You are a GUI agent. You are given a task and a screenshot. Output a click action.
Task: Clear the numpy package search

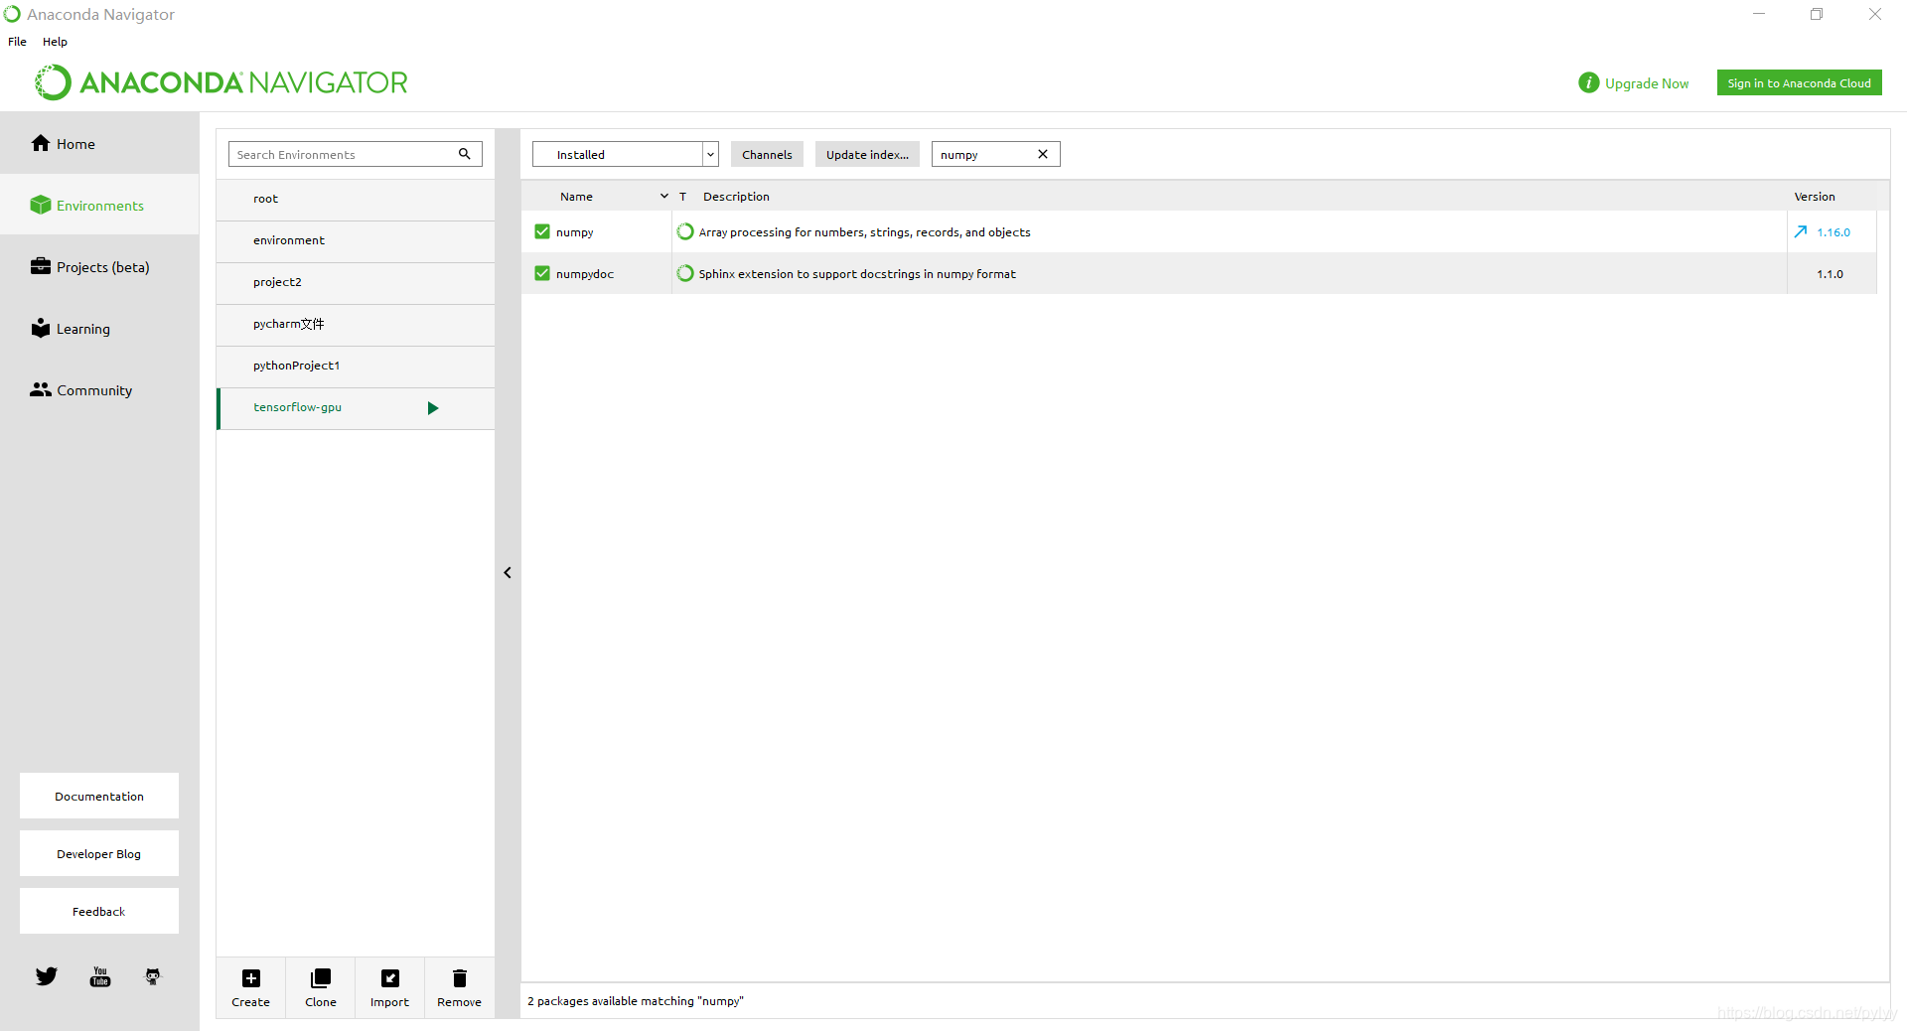[1043, 154]
